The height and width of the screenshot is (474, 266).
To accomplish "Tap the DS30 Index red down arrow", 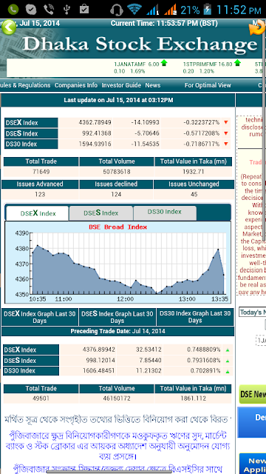I will [226, 144].
